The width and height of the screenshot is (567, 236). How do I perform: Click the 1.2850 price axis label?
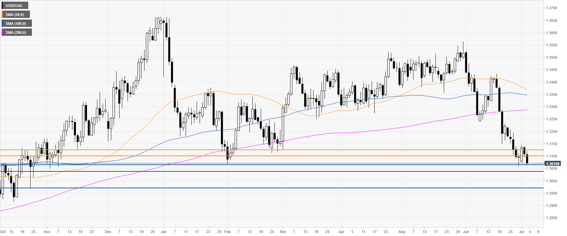click(x=552, y=218)
